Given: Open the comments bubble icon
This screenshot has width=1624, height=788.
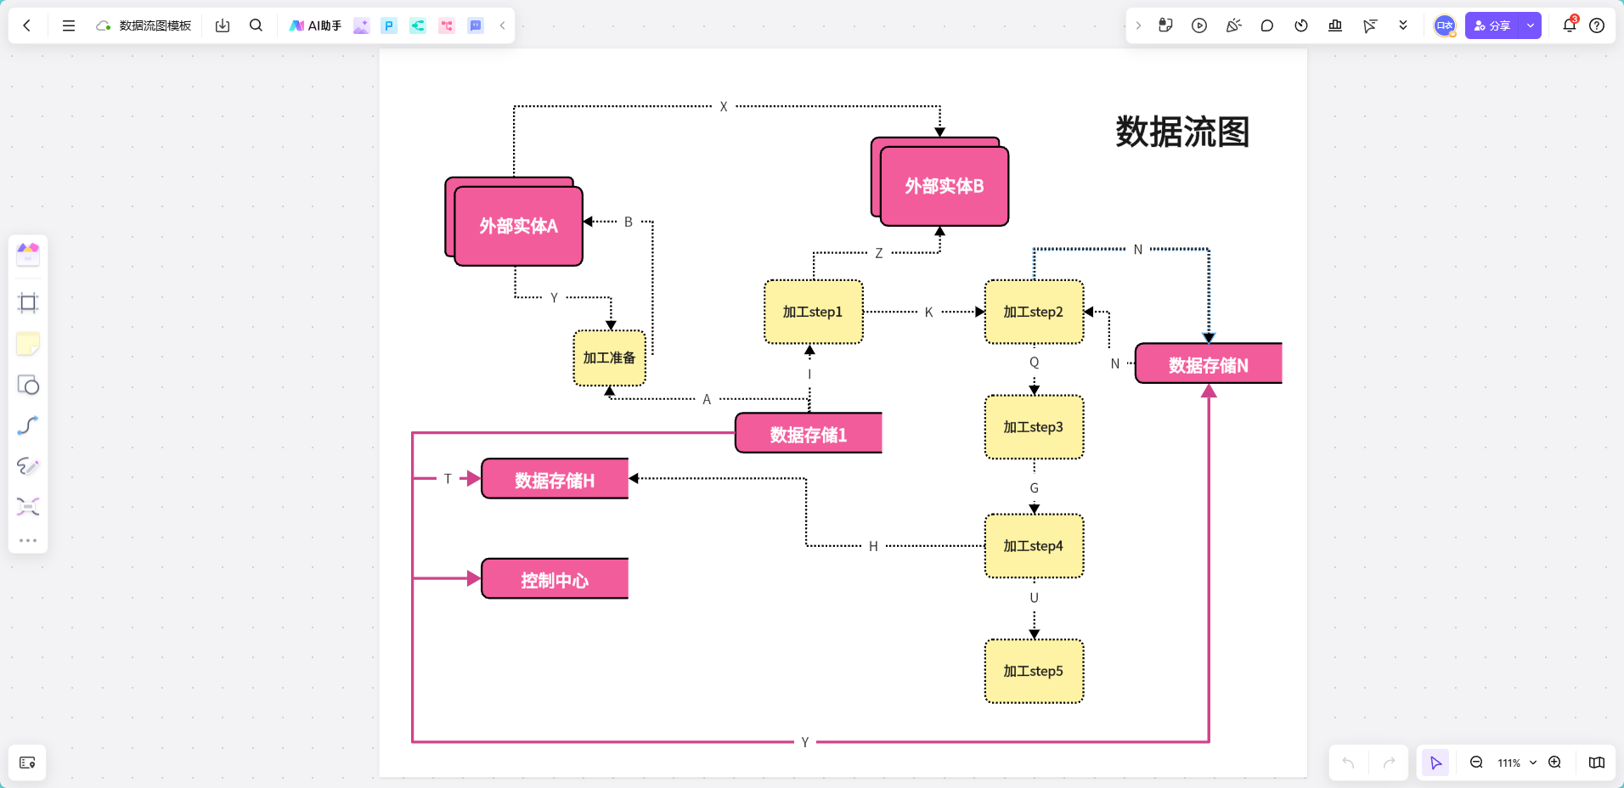Looking at the screenshot, I should point(1267,25).
